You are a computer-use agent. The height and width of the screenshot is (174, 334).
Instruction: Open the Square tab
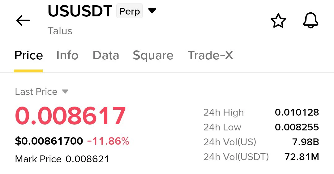tap(153, 56)
